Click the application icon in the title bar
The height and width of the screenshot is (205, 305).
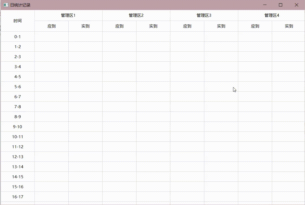[6, 5]
